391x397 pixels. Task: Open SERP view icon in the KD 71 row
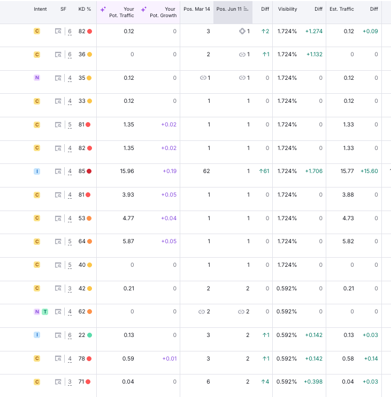point(58,382)
